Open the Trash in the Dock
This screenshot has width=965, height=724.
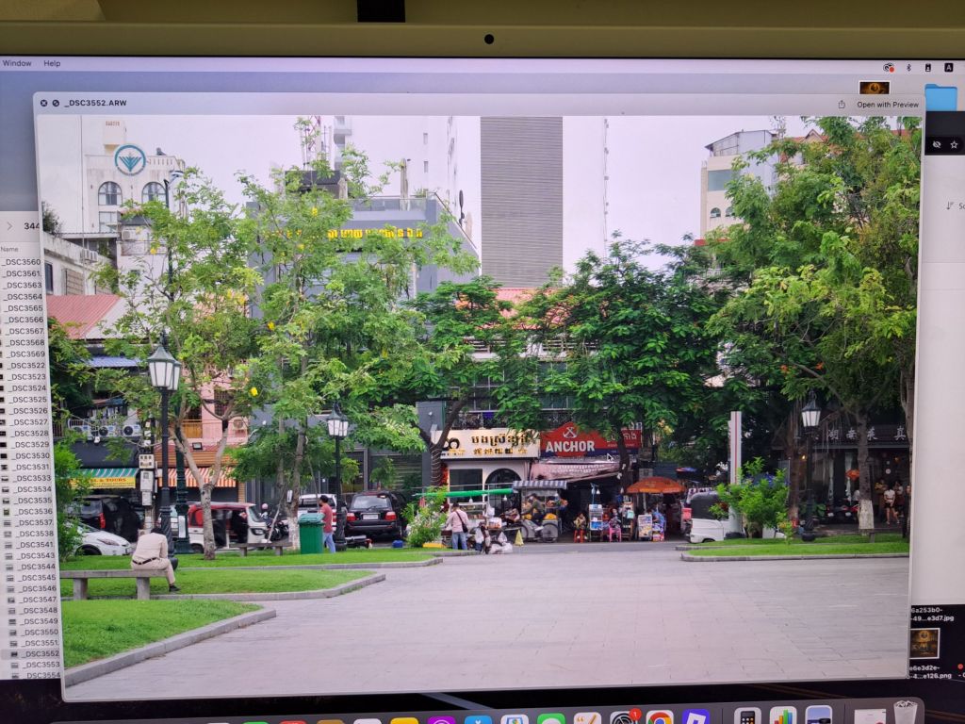tap(906, 713)
